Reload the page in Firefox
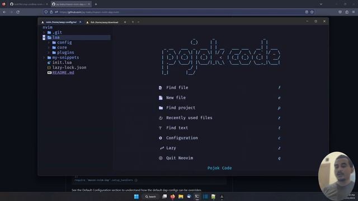The image size is (358, 201). [18, 12]
